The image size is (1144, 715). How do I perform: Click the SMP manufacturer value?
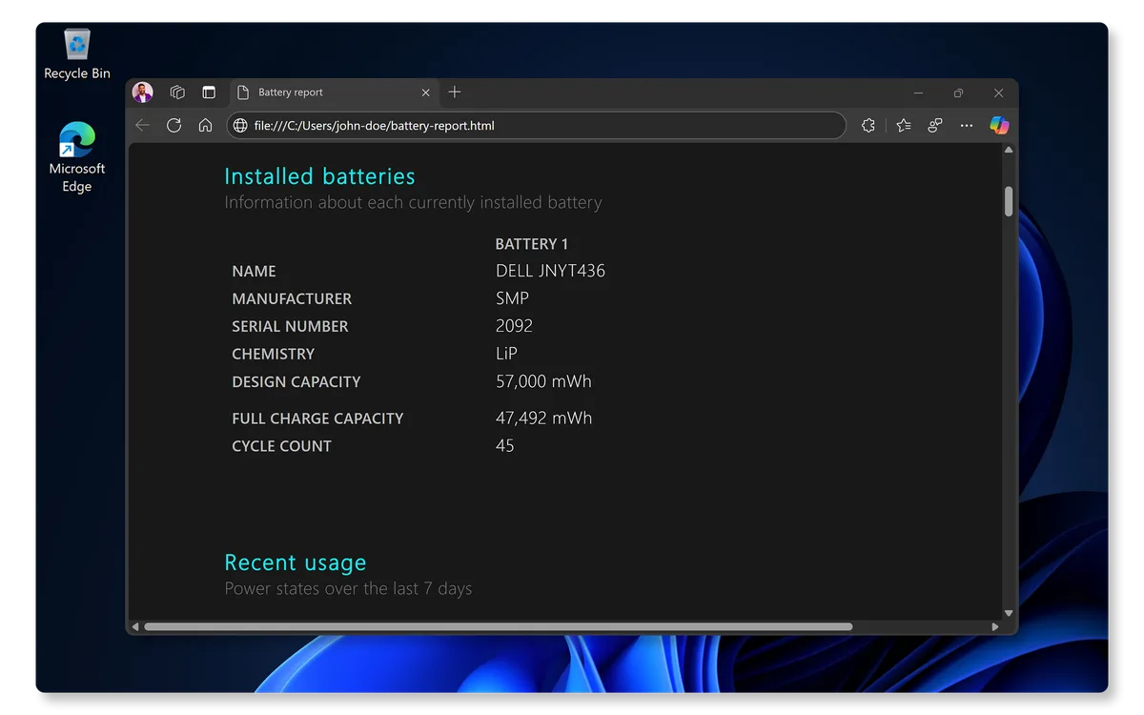[512, 298]
